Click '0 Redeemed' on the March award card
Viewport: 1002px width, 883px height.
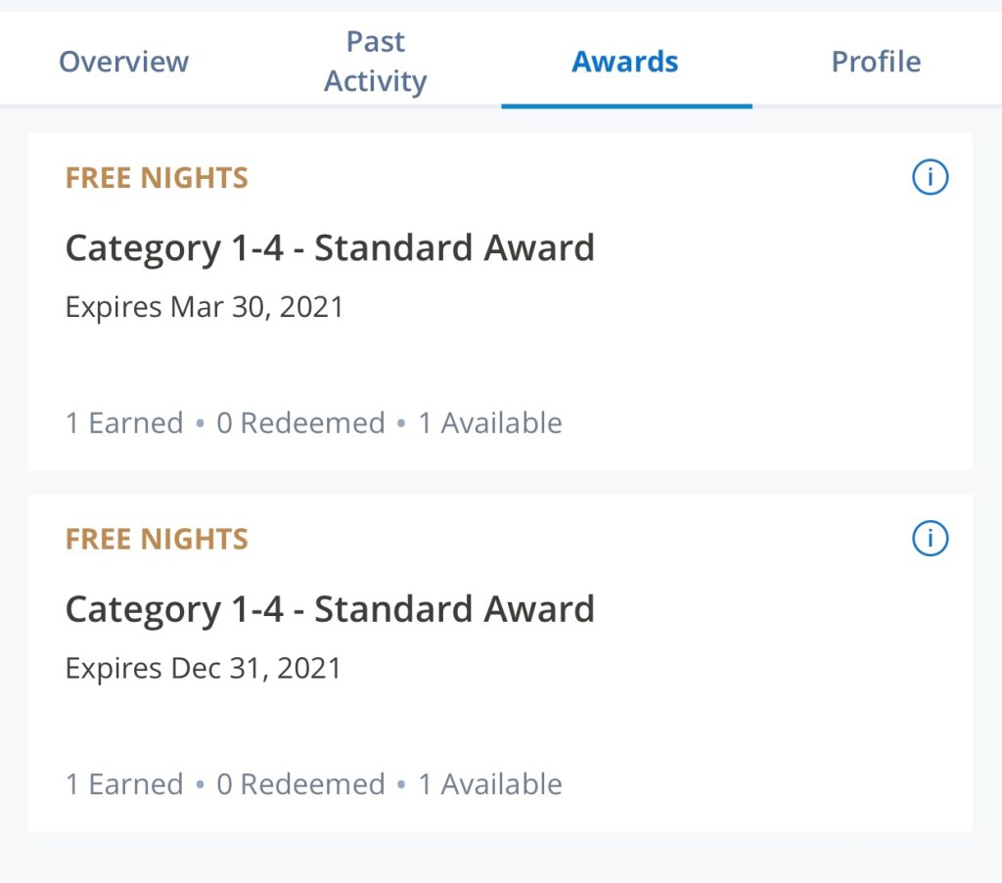pos(300,423)
